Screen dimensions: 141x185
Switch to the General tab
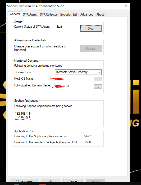coord(15,14)
